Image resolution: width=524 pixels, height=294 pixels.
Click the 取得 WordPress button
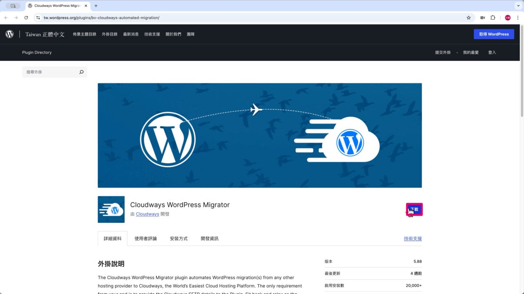(494, 34)
